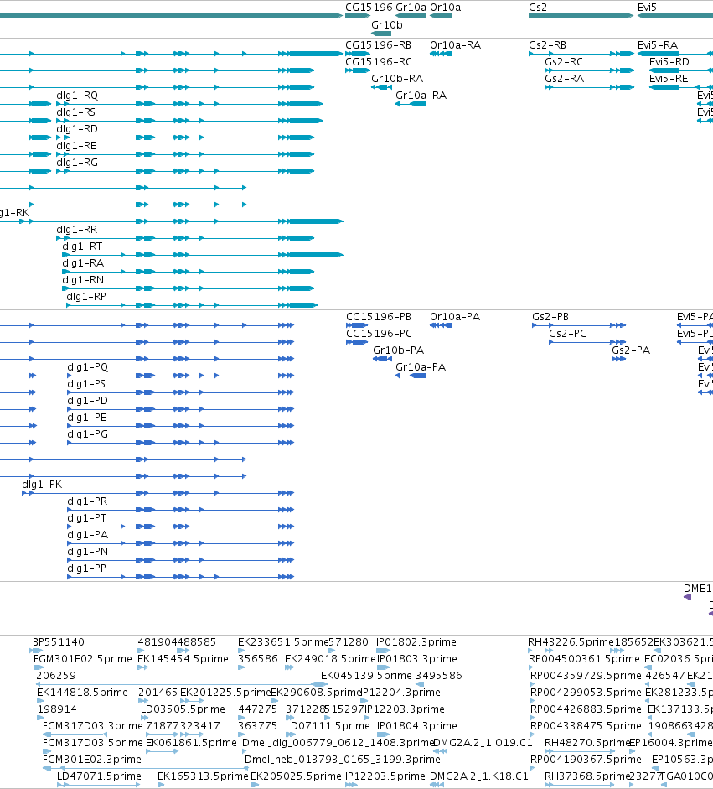Image resolution: width=713 pixels, height=789 pixels.
Task: Select protein Gr10a-PA
Action: (x=421, y=367)
